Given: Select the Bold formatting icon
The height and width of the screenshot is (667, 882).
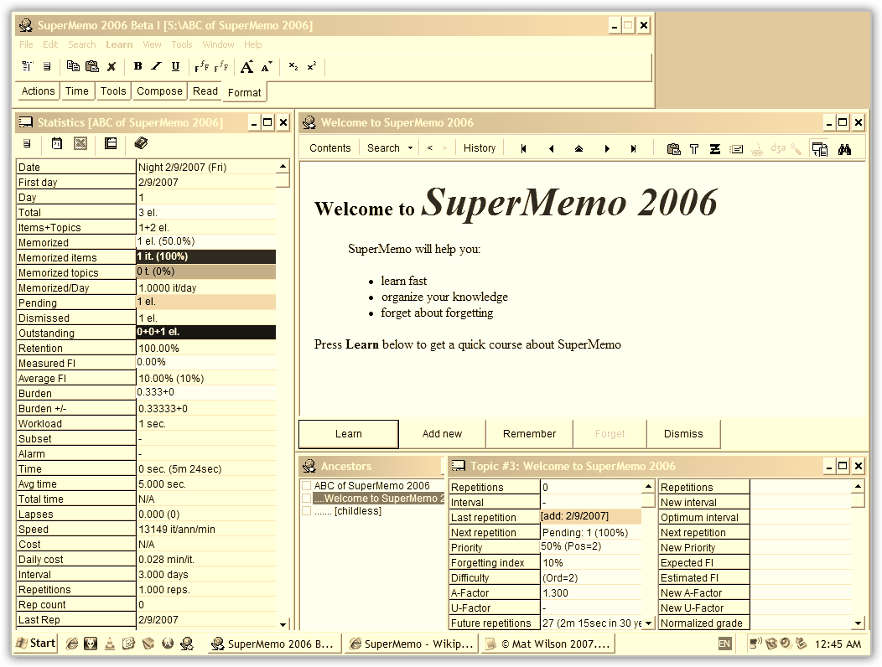Looking at the screenshot, I should (137, 66).
